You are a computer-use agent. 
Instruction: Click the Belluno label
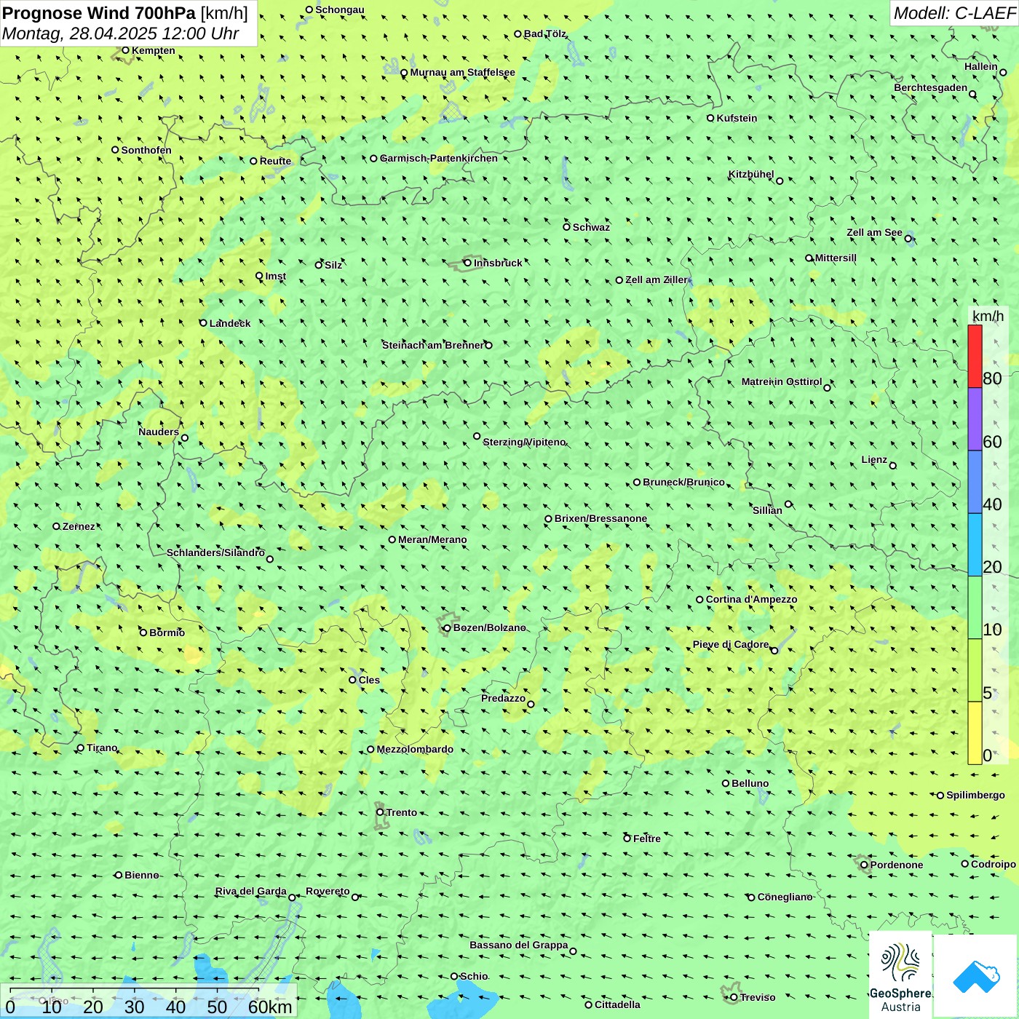(750, 783)
